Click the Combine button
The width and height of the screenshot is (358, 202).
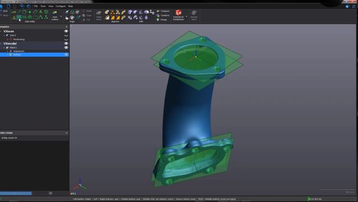click(x=163, y=15)
